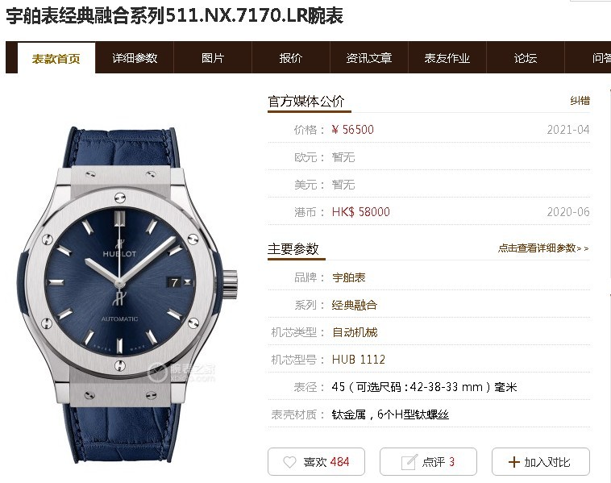611x483 pixels.
Task: Select the 表款首页 tab
Action: coord(56,59)
